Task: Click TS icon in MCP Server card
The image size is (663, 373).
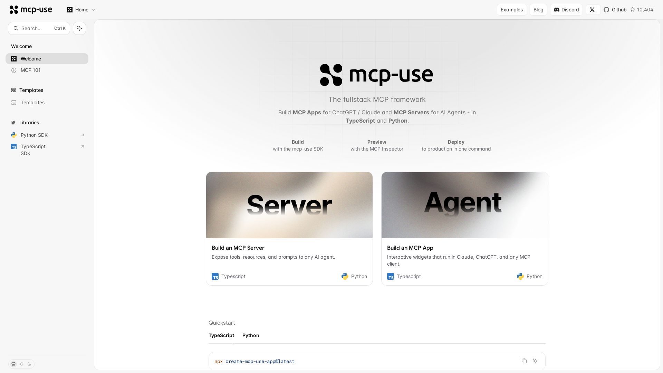Action: [x=215, y=277]
